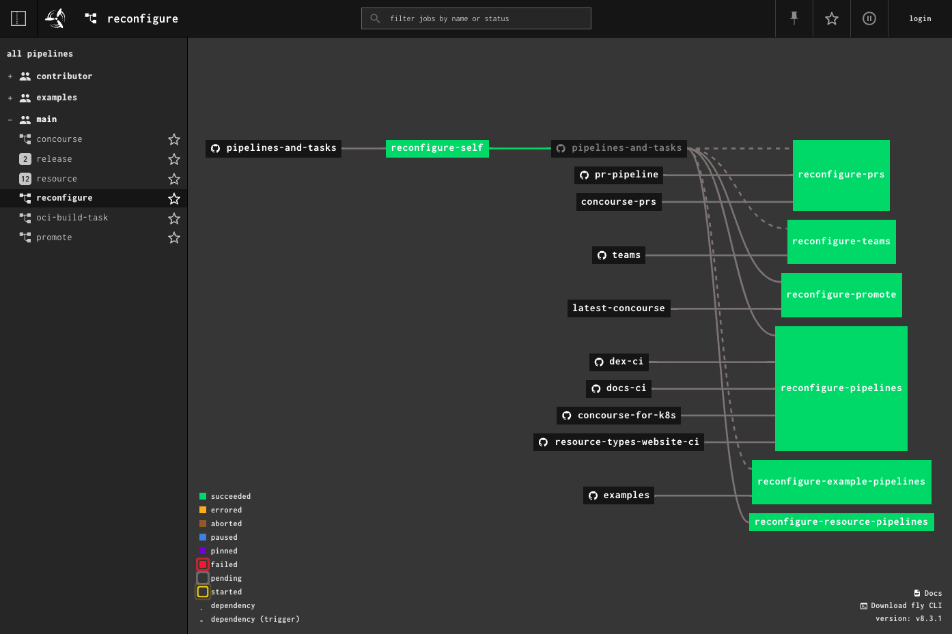
Task: Click the reconfigure breadcrumb title
Action: 143,18
